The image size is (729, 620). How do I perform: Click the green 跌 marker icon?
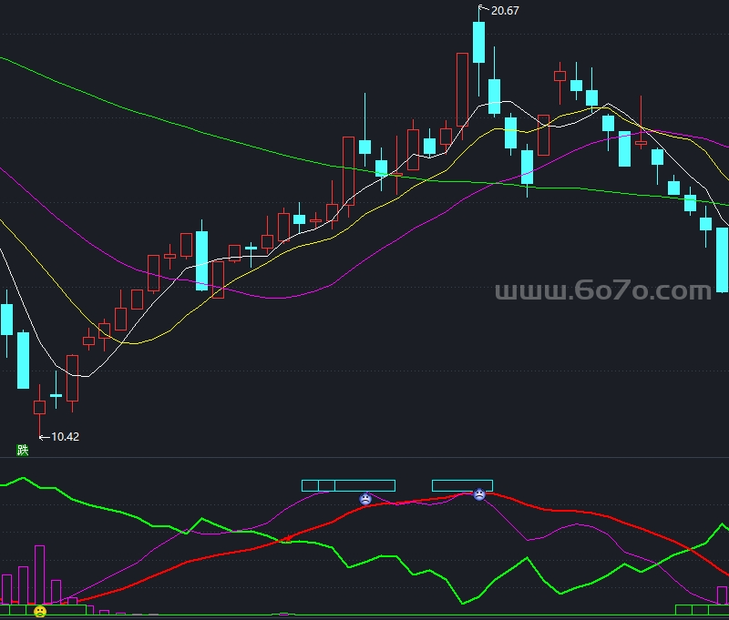point(22,450)
